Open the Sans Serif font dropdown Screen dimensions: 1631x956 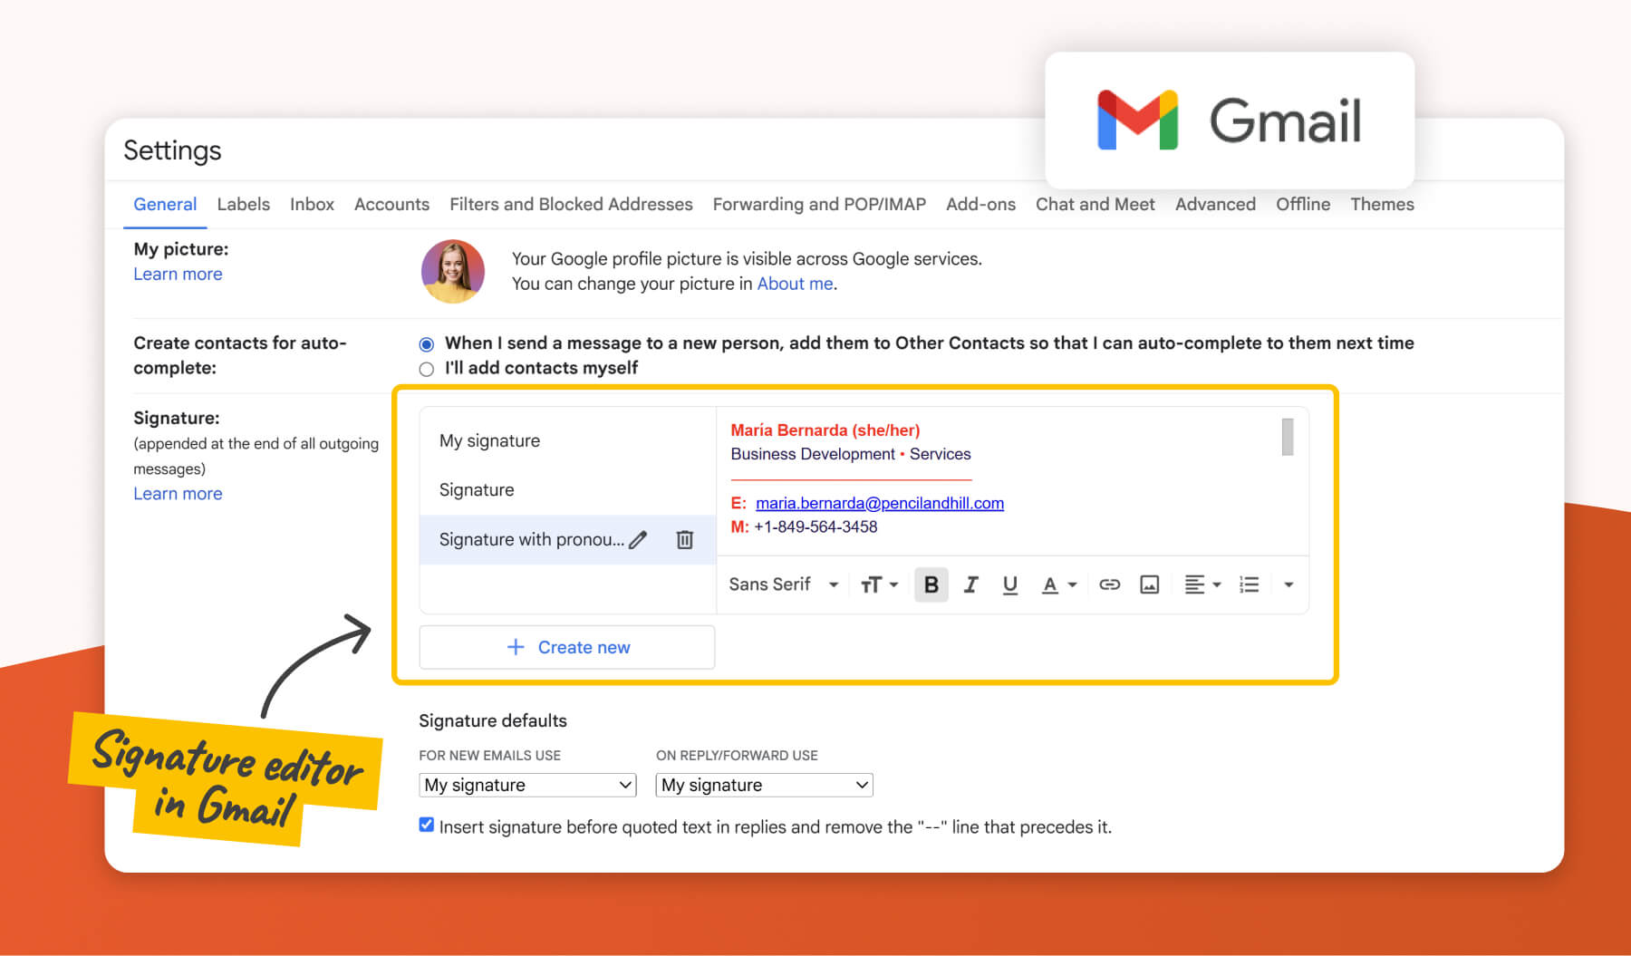click(784, 584)
